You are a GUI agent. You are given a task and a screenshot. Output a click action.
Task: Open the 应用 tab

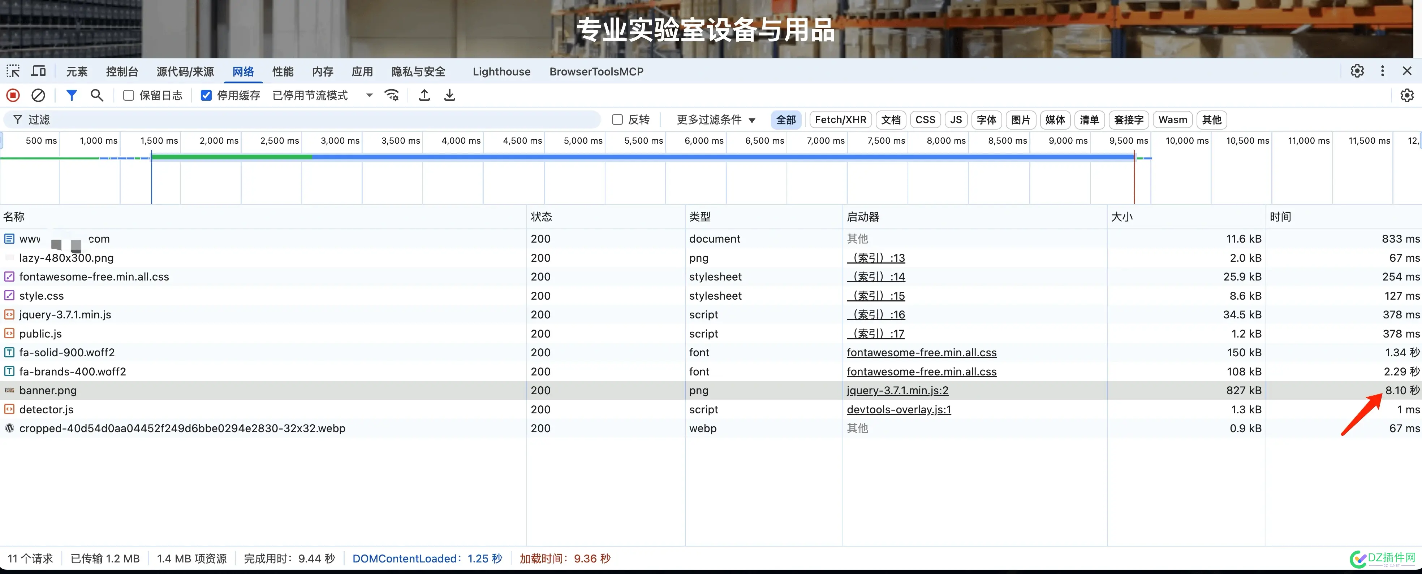pyautogui.click(x=362, y=72)
